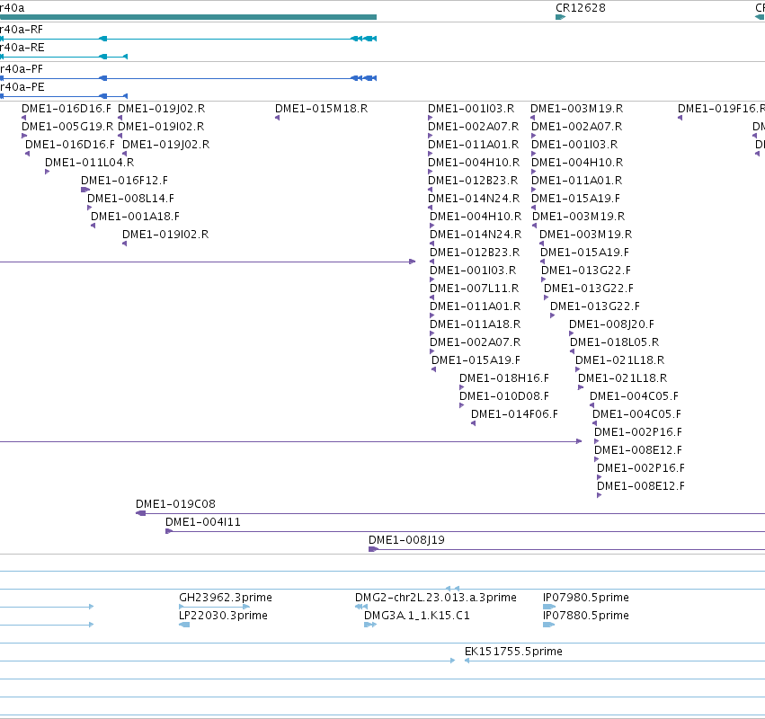Click the DME1-015M18.R arrow glyph
This screenshot has width=765, height=719.
[277, 118]
